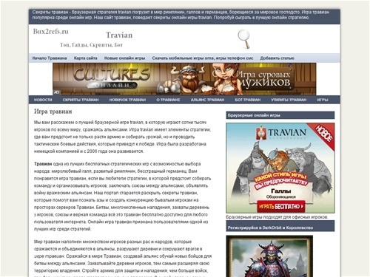This screenshot has height=277, width=370.
Task: Open the СКРИПТЫ ТРАВИАН navigation tab
Action: [x=81, y=100]
